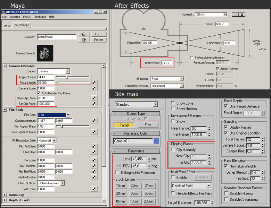Click the Brennweite input field
This screenshot has height=208, width=271.
[x=167, y=63]
